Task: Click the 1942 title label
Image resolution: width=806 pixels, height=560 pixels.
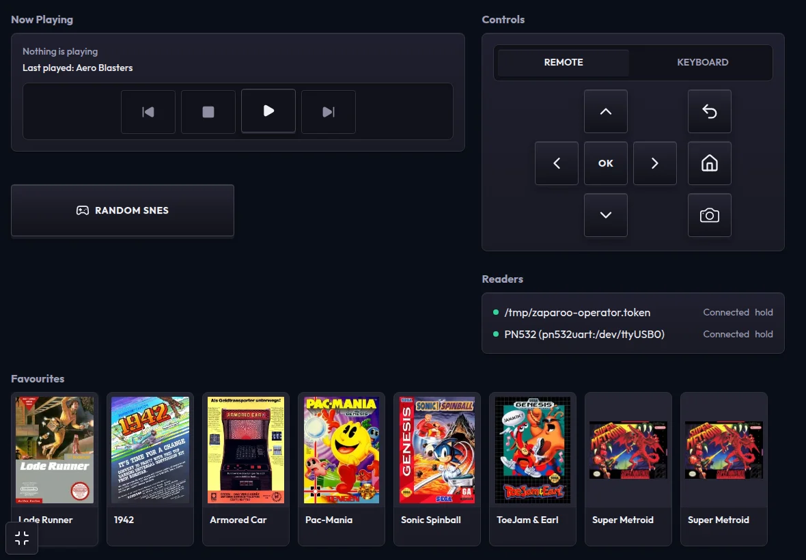Action: pyautogui.click(x=124, y=520)
